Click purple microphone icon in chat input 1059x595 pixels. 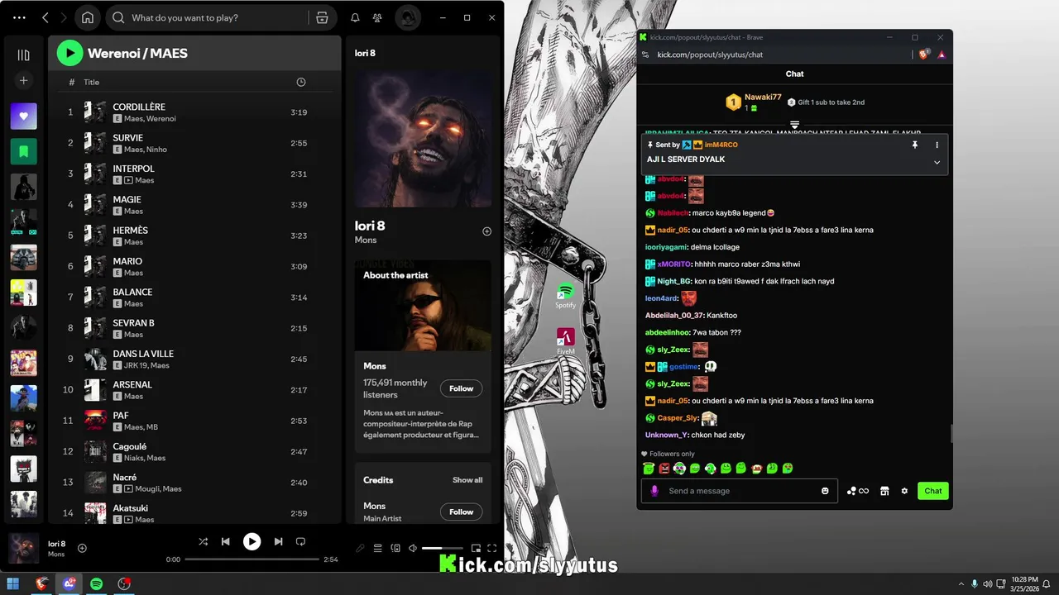[x=654, y=491]
